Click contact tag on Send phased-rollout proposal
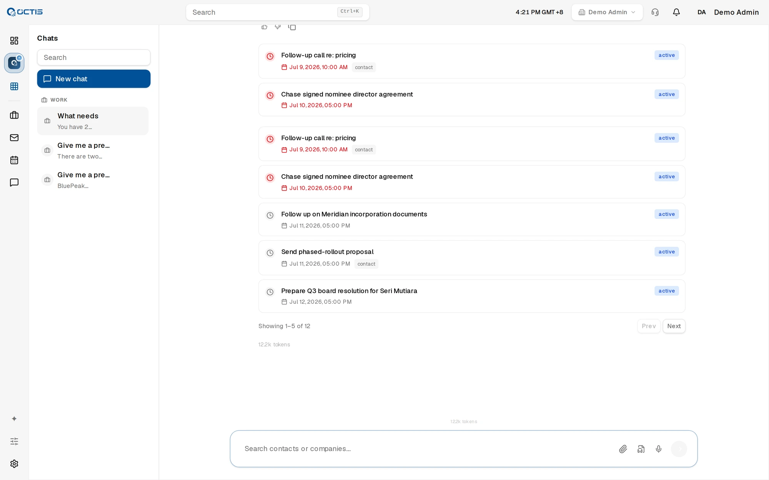769x480 pixels. pyautogui.click(x=366, y=264)
